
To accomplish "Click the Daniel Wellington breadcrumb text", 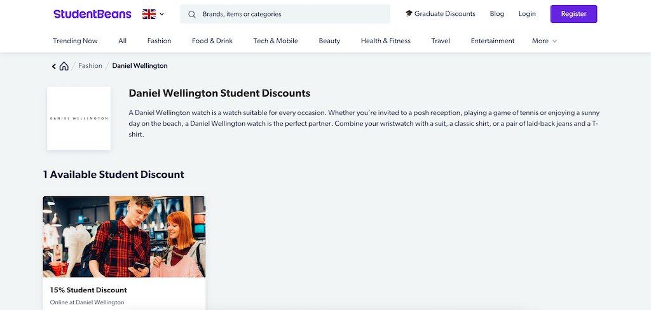I will pos(140,65).
